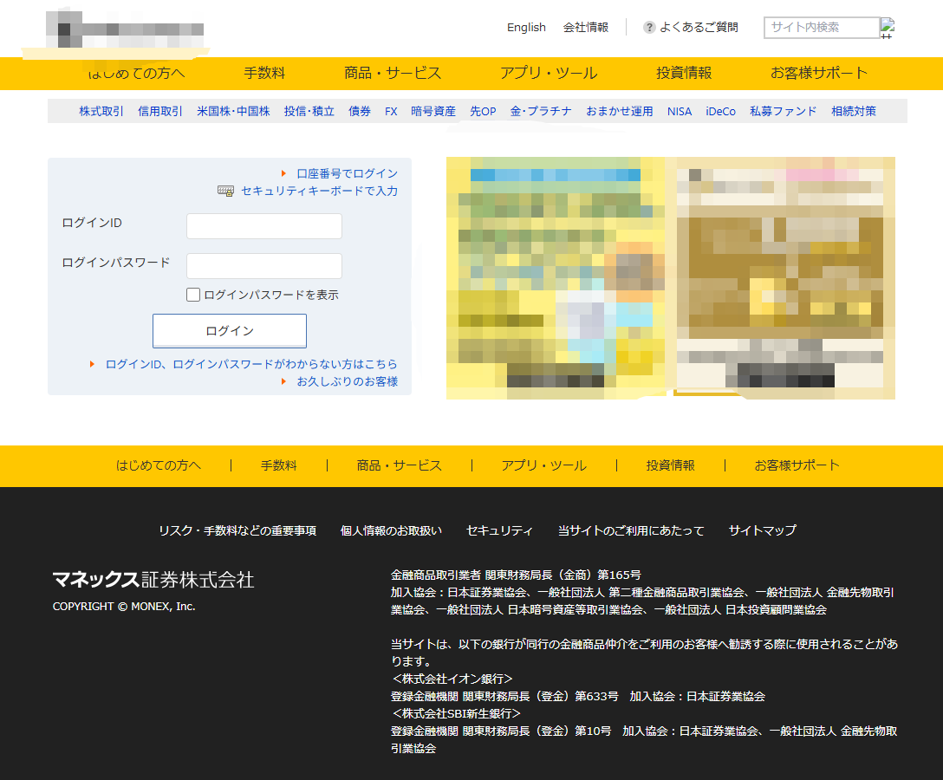Image resolution: width=943 pixels, height=780 pixels.
Task: Select the お客様サポート tab
Action: 817,74
